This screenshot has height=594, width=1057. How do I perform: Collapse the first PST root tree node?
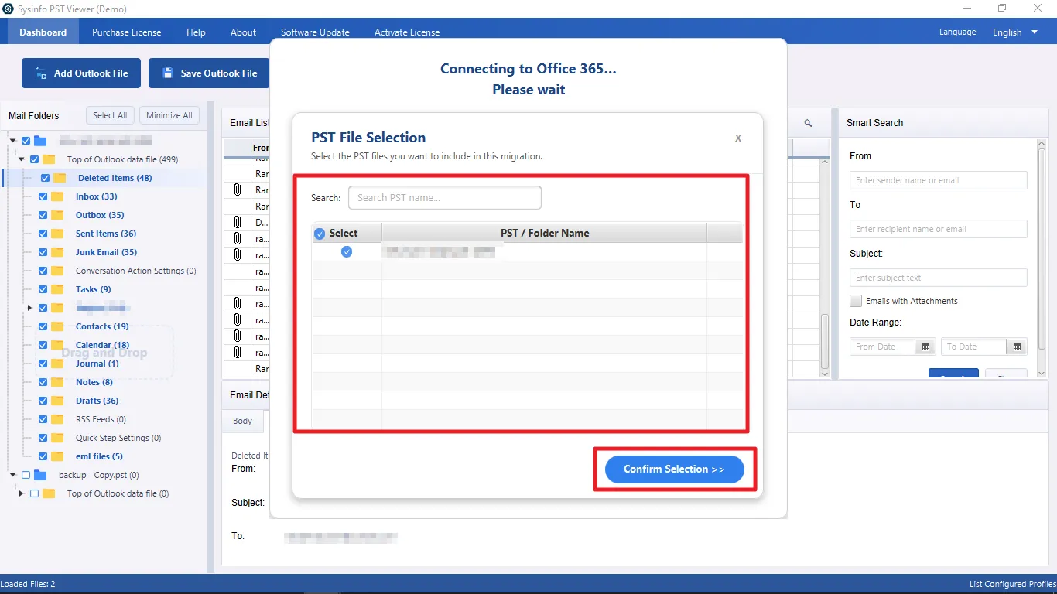point(13,141)
